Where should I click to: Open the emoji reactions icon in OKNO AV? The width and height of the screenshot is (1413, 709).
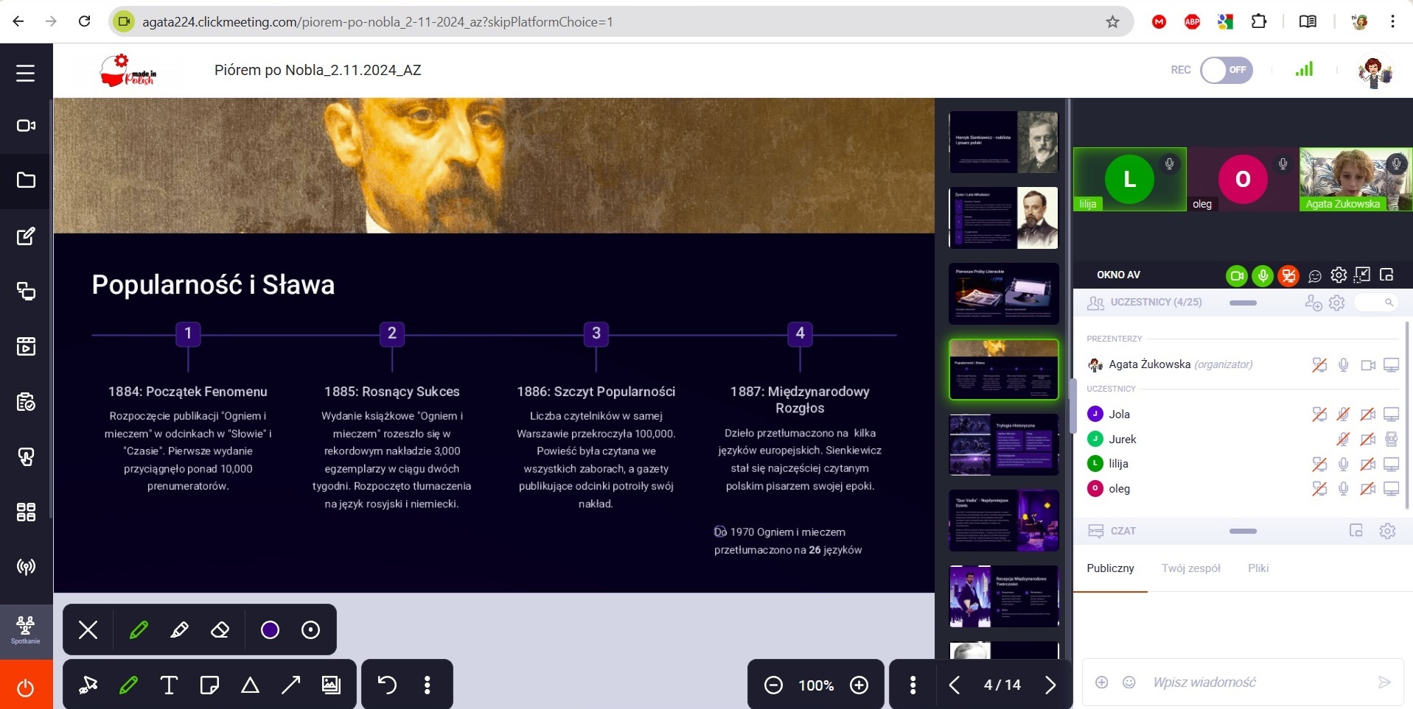(x=1315, y=276)
